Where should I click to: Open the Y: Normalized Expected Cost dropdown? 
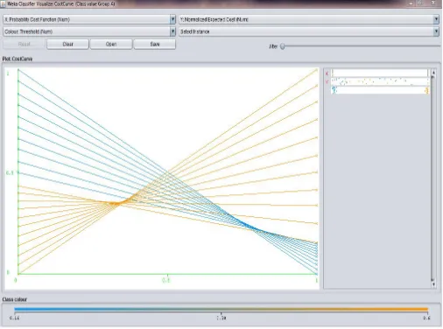tap(309, 19)
